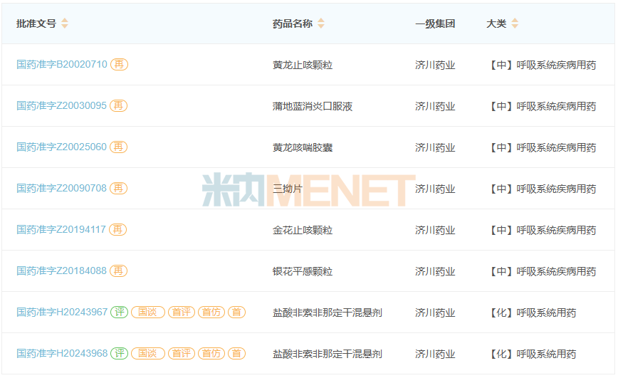Click the 再 badge beside 国药准字Z20025060
The width and height of the screenshot is (618, 378).
click(119, 147)
